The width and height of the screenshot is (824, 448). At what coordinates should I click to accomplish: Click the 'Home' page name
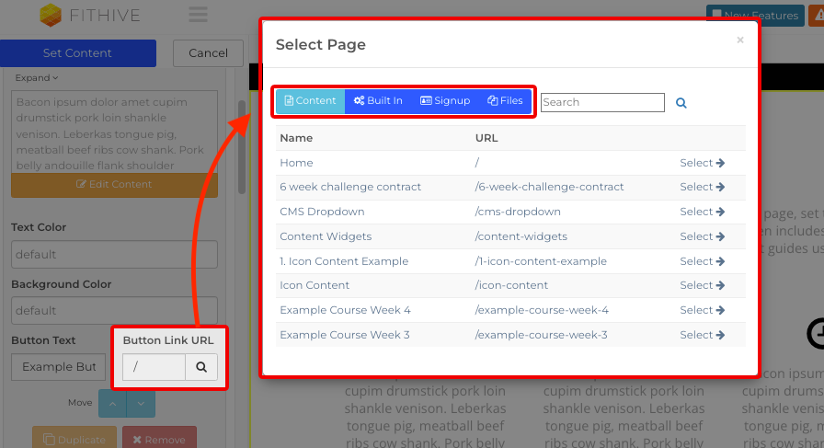tap(296, 163)
